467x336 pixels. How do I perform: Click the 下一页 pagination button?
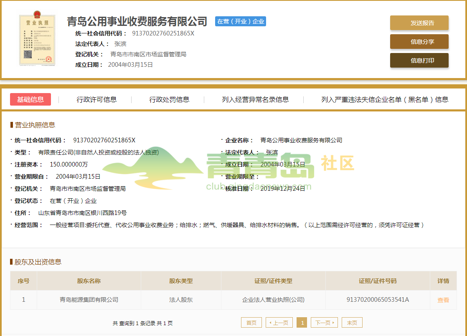point(324,323)
